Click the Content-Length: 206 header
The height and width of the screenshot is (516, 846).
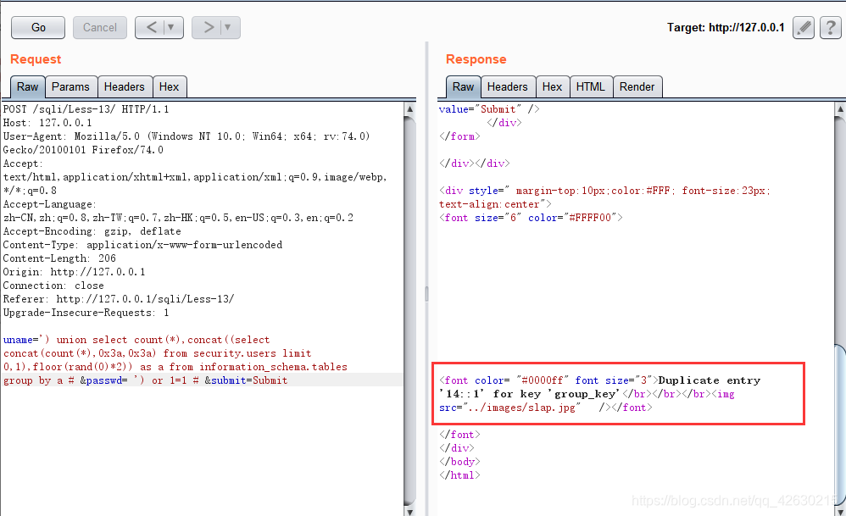click(59, 258)
